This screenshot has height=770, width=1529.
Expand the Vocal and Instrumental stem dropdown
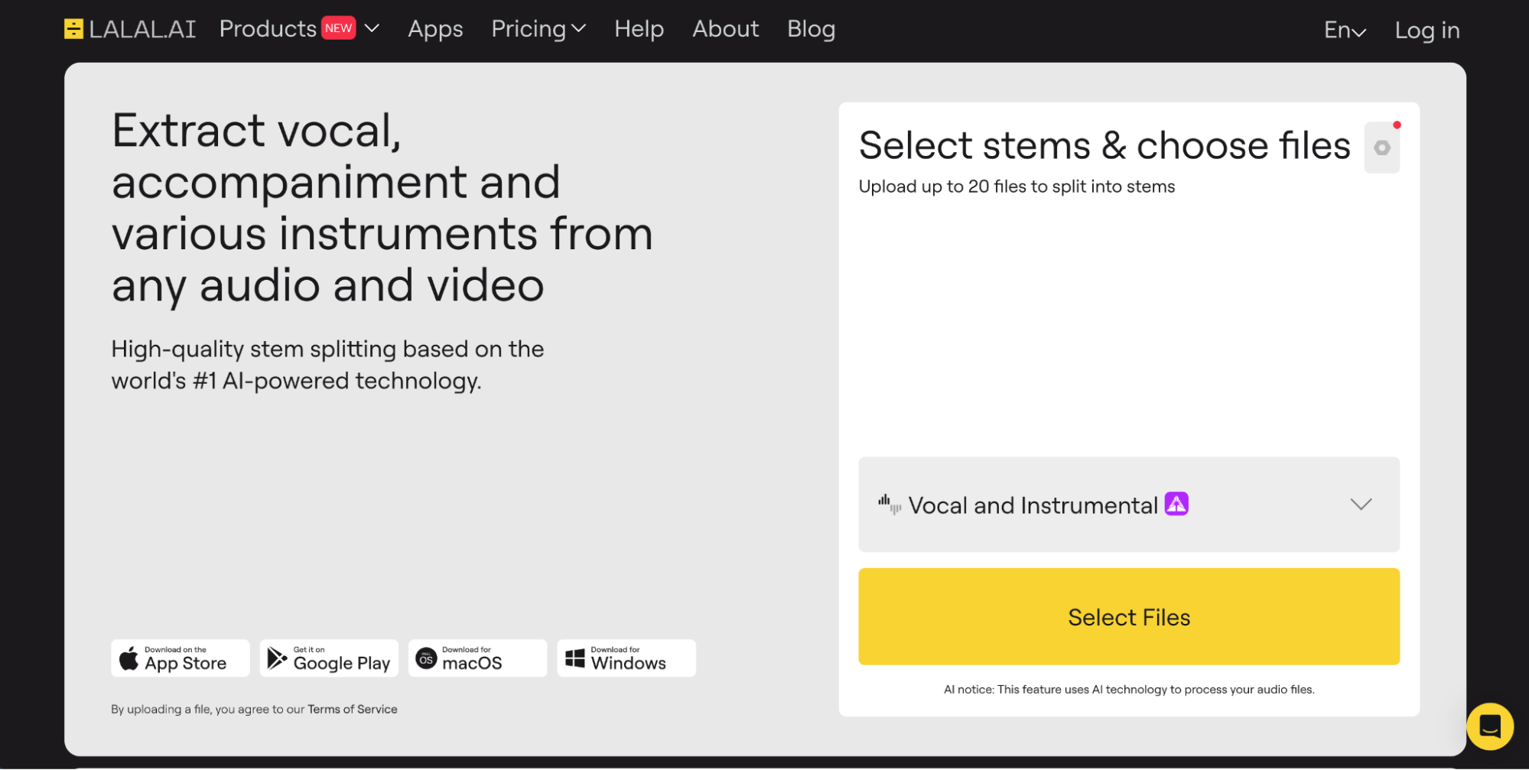click(x=1360, y=505)
